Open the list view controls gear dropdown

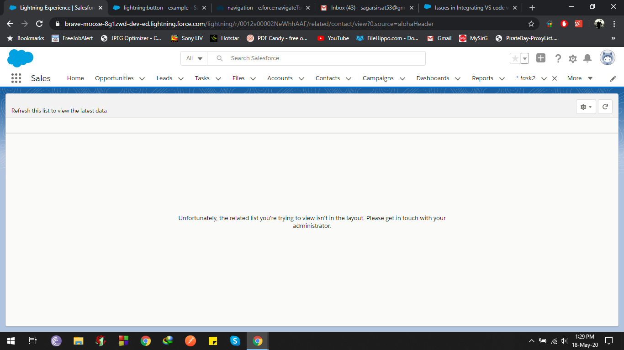[x=586, y=107]
